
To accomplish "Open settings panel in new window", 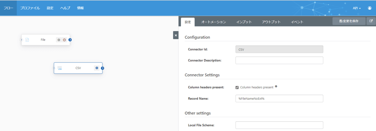I will click(x=371, y=21).
